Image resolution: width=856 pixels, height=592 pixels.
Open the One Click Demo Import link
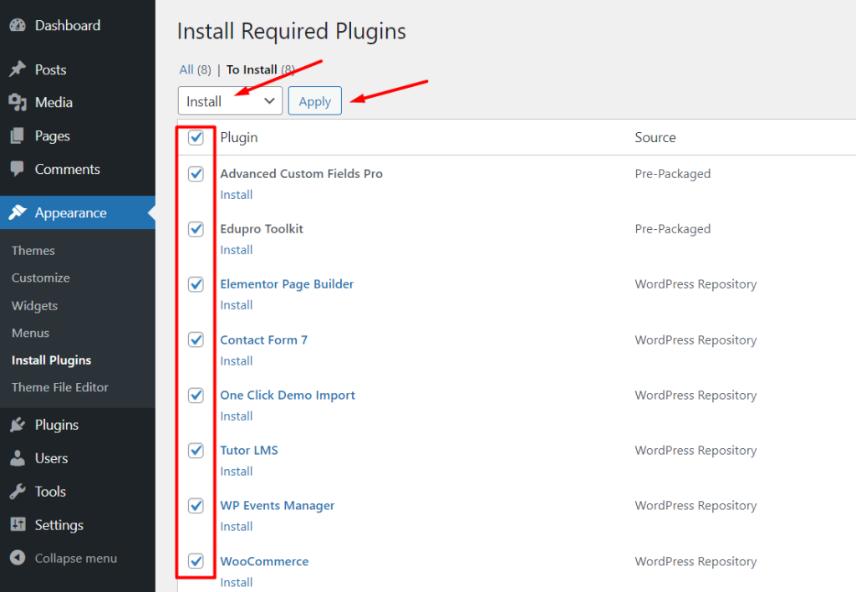point(288,395)
